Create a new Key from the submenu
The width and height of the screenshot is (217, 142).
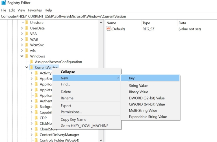tap(150, 78)
